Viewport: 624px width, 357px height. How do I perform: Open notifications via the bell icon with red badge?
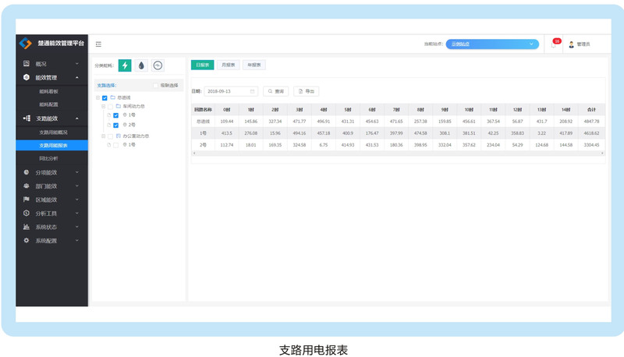pyautogui.click(x=555, y=44)
